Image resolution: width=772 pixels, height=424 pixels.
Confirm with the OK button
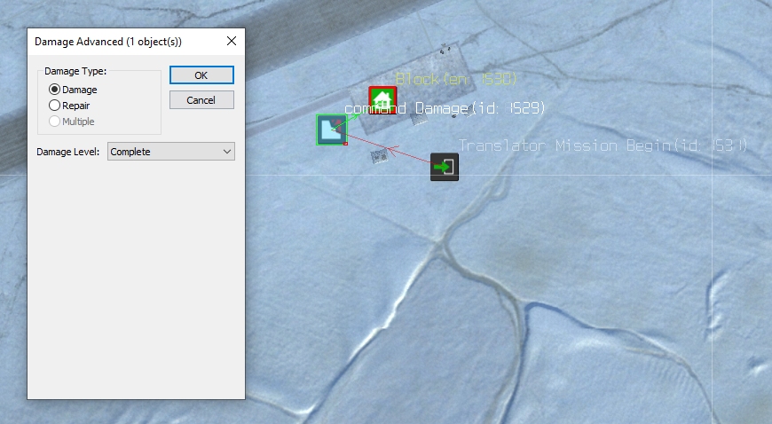[201, 75]
